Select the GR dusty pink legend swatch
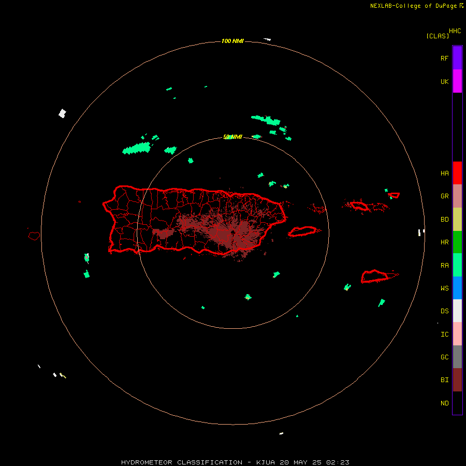Image resolution: width=466 pixels, height=466 pixels. click(x=457, y=196)
